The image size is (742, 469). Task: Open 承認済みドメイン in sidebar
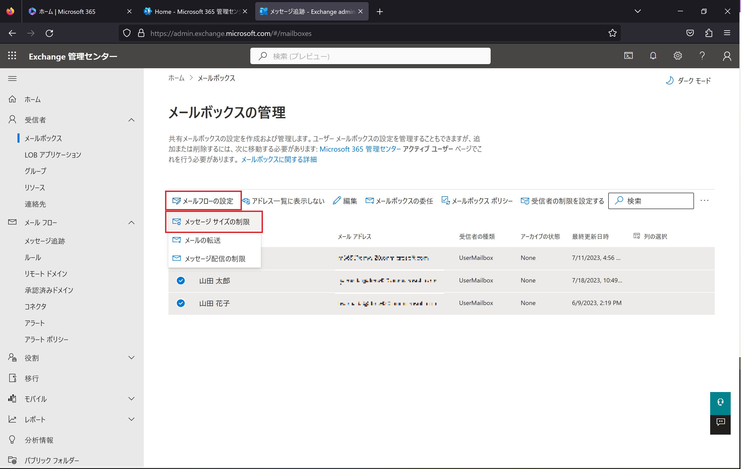(x=49, y=290)
